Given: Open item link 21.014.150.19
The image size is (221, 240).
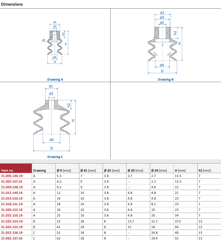Looking at the screenshot, I should pyautogui.click(x=12, y=199).
